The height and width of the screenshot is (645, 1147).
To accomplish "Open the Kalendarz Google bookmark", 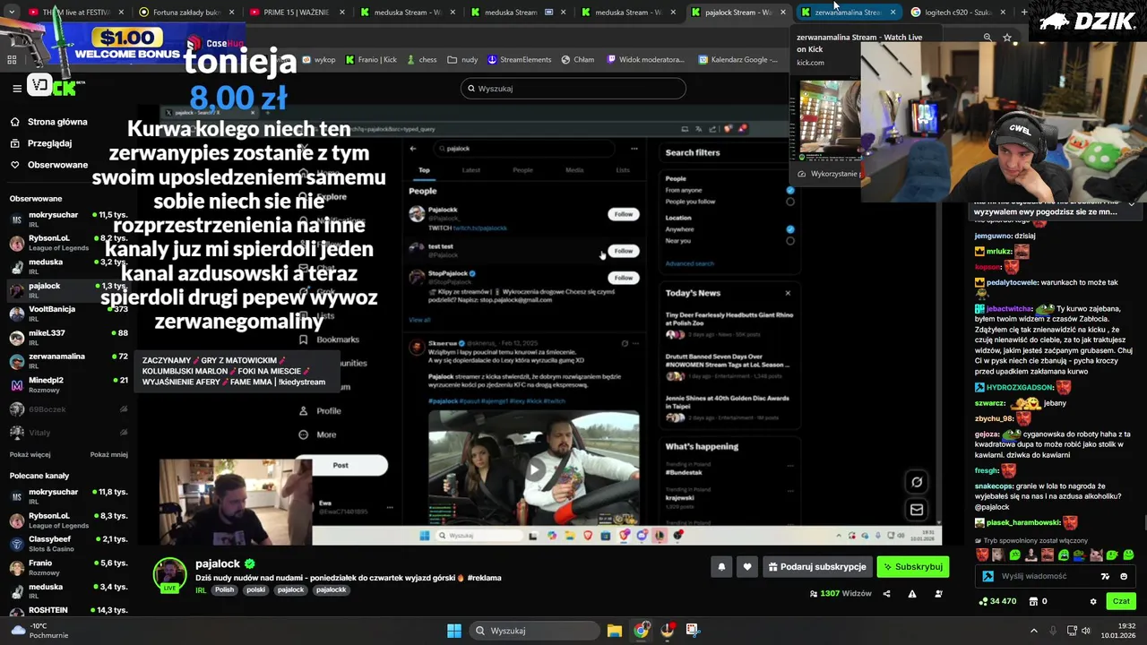I will [738, 60].
